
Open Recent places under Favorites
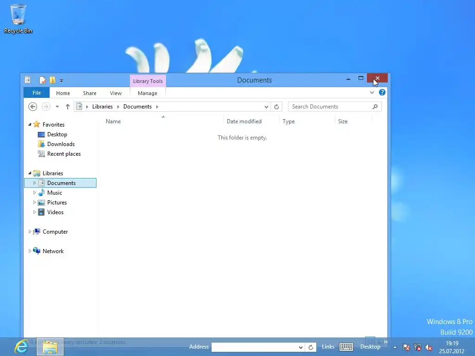coord(64,154)
